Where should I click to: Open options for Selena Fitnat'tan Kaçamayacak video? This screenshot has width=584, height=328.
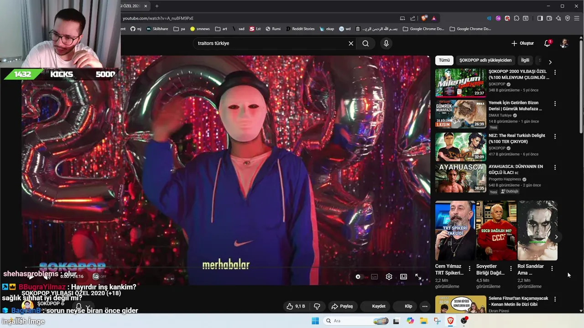(555, 299)
